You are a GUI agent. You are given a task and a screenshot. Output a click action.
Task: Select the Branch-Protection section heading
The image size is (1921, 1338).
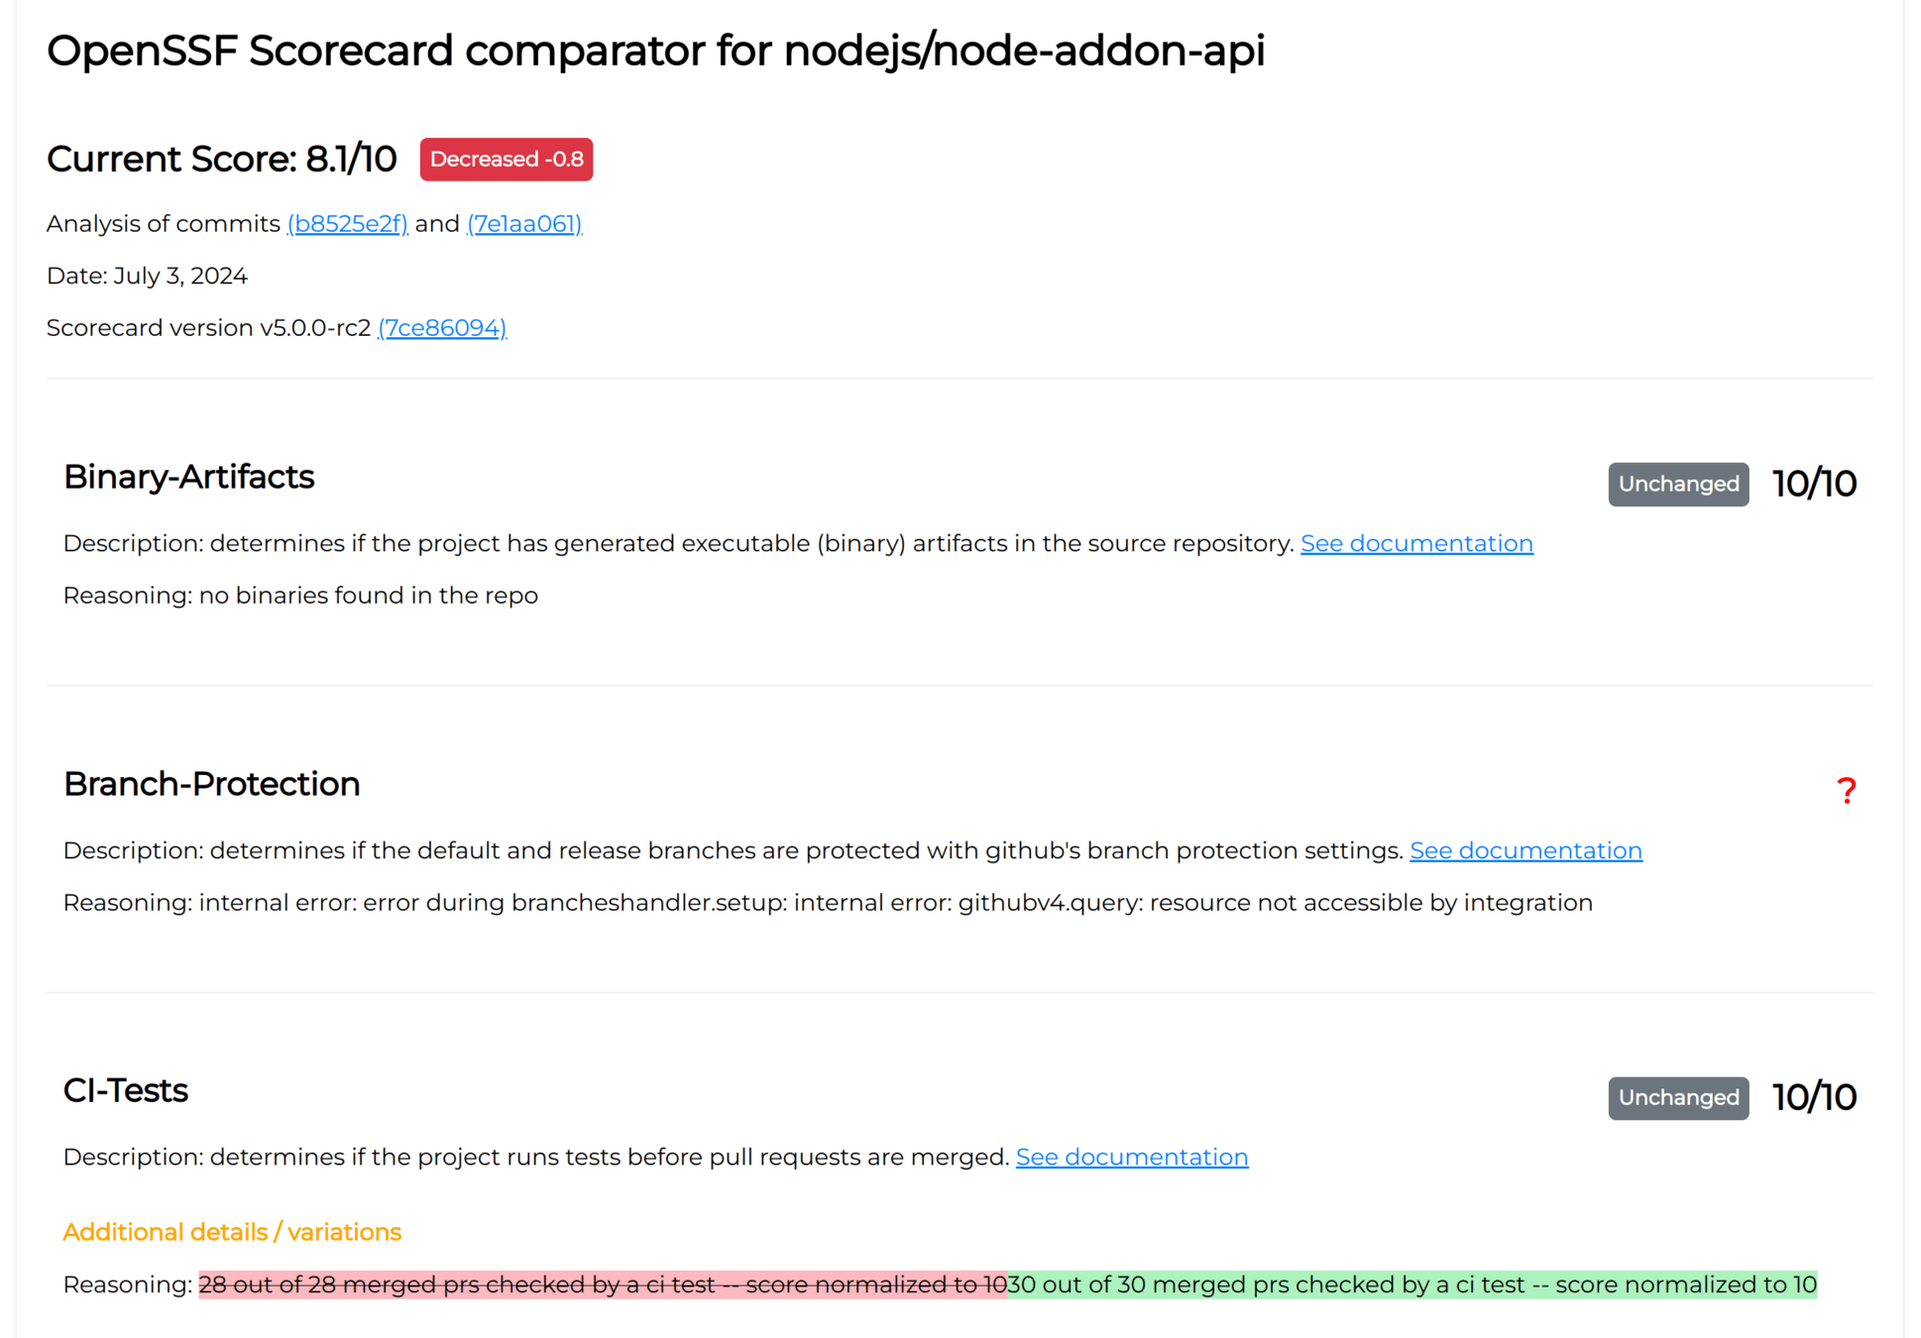click(211, 785)
